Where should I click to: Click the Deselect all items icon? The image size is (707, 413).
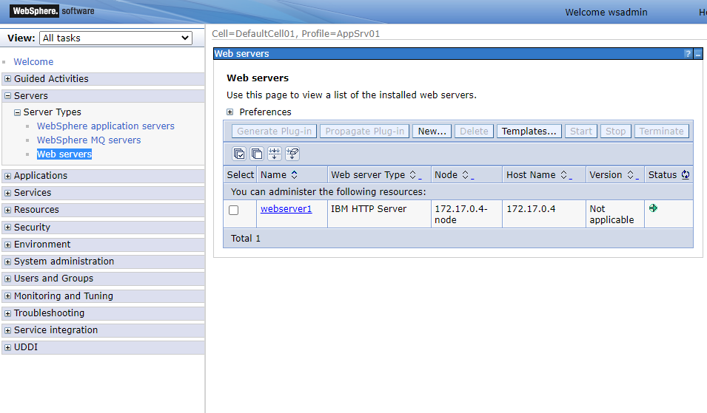tap(257, 154)
